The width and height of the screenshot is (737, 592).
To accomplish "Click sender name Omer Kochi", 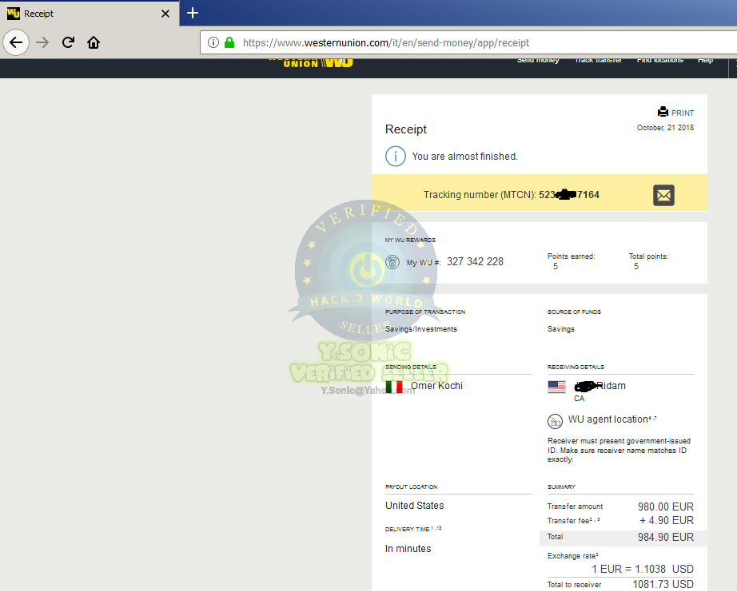I will (436, 386).
